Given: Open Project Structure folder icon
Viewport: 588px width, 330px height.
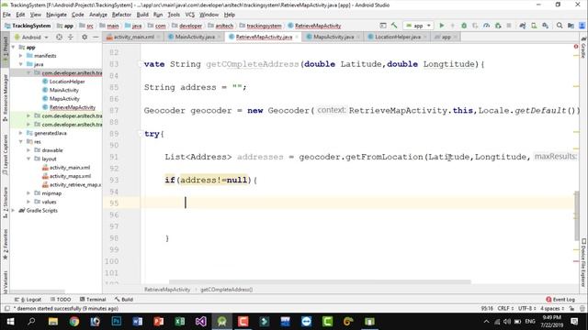Looking at the screenshot, I should click(571, 26).
